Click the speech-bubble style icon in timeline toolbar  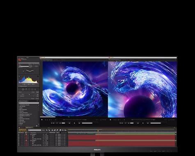pos(60,130)
